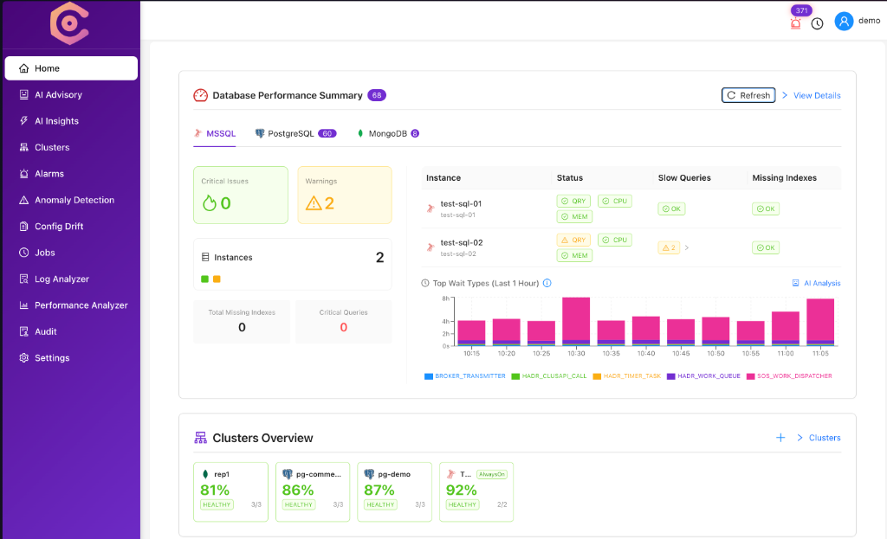This screenshot has width=887, height=539.
Task: Click the app logo in the sidebar
Action: pos(69,23)
